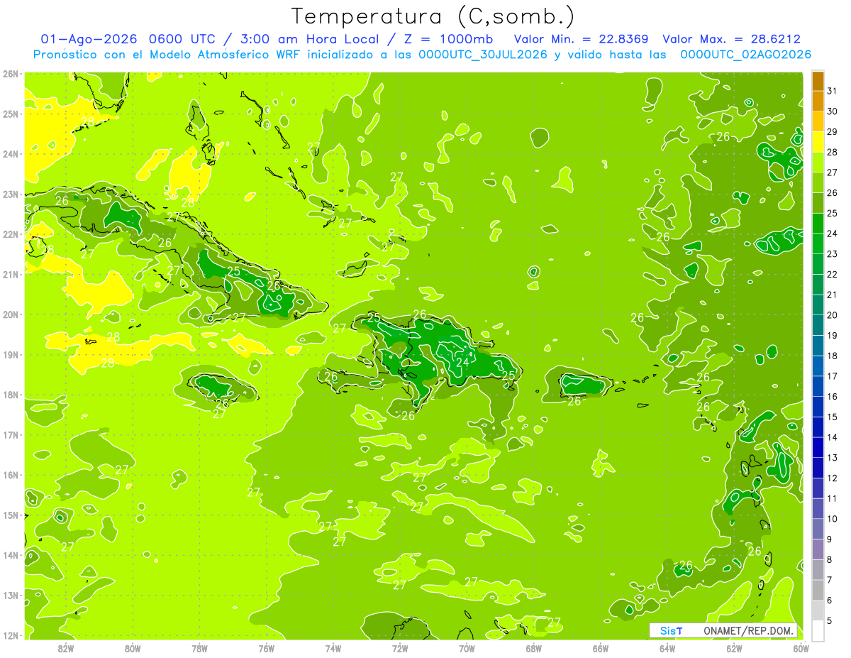This screenshot has height=658, width=851.
Task: Pick the orange swatch between 30 and 31
Action: (x=818, y=102)
